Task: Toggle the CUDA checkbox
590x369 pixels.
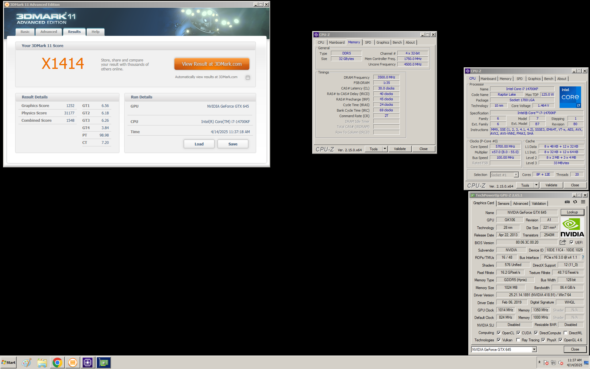Action: pyautogui.click(x=518, y=333)
